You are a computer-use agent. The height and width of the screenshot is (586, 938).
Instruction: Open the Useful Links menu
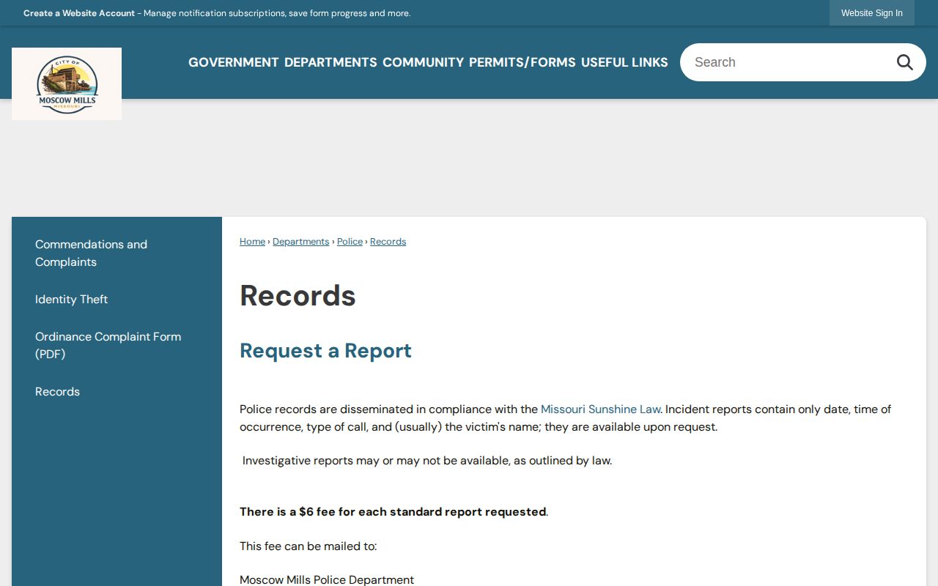tap(624, 62)
